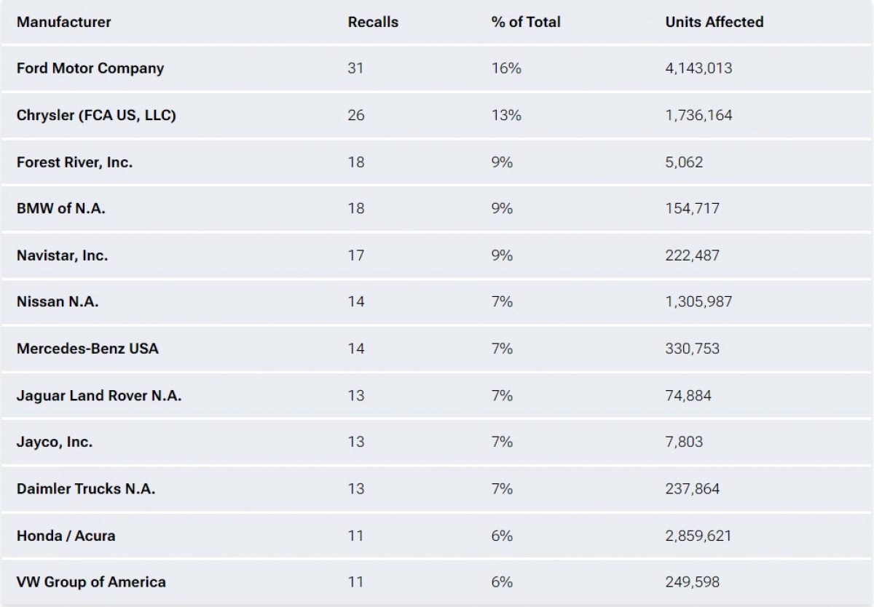Select the Ford Motor Company row label
874x607 pixels.
[x=90, y=68]
